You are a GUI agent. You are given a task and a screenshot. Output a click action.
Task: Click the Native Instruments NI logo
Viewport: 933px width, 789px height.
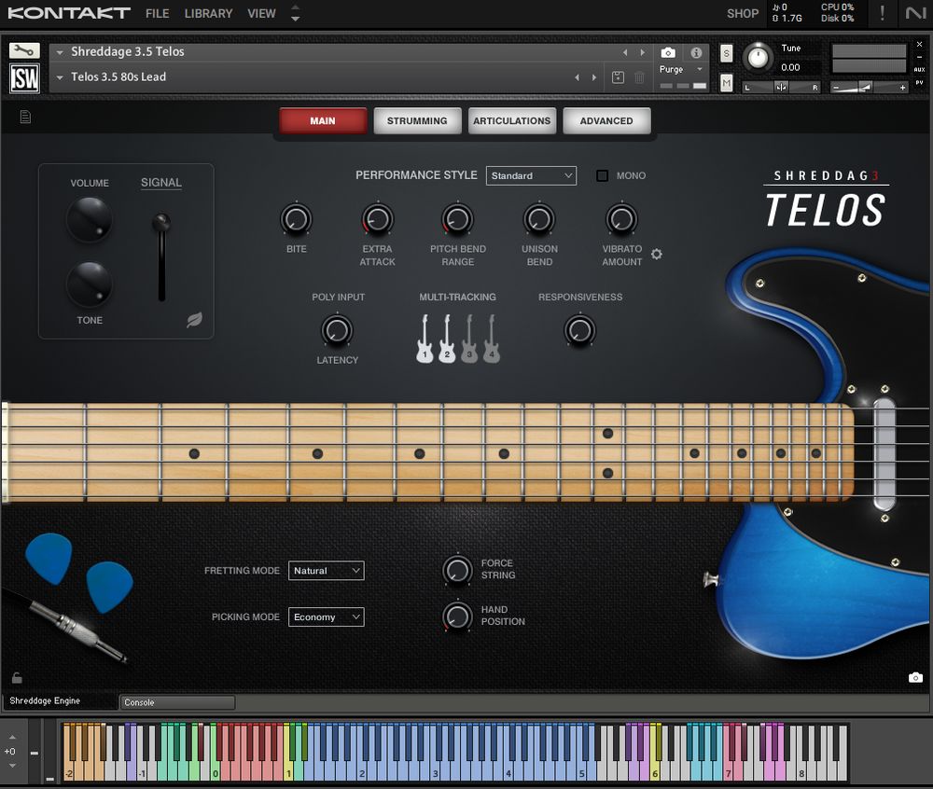click(915, 13)
